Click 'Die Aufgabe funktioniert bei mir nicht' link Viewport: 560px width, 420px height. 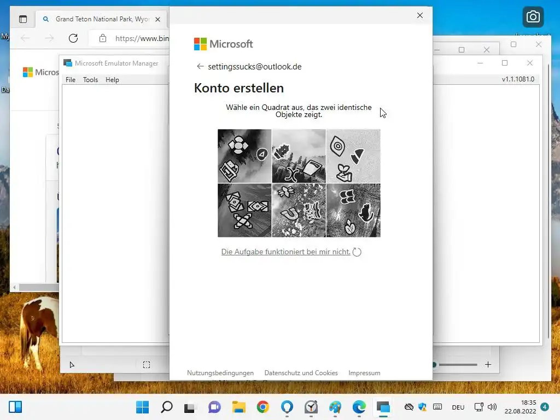pos(285,252)
